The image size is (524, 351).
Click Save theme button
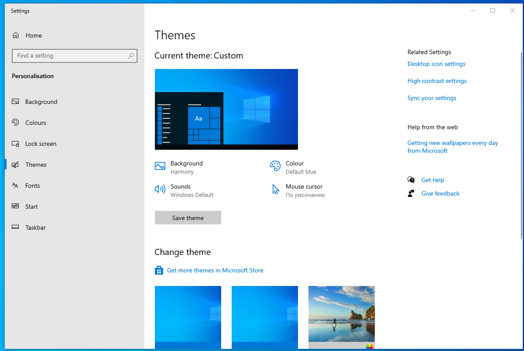pos(188,218)
